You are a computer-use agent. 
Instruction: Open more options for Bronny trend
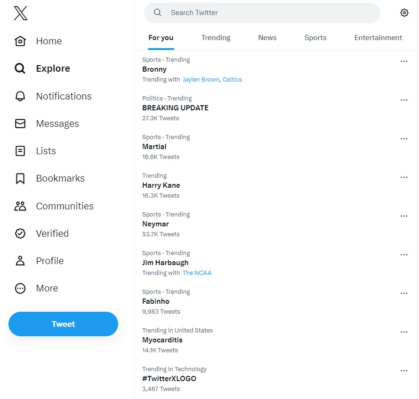click(403, 61)
